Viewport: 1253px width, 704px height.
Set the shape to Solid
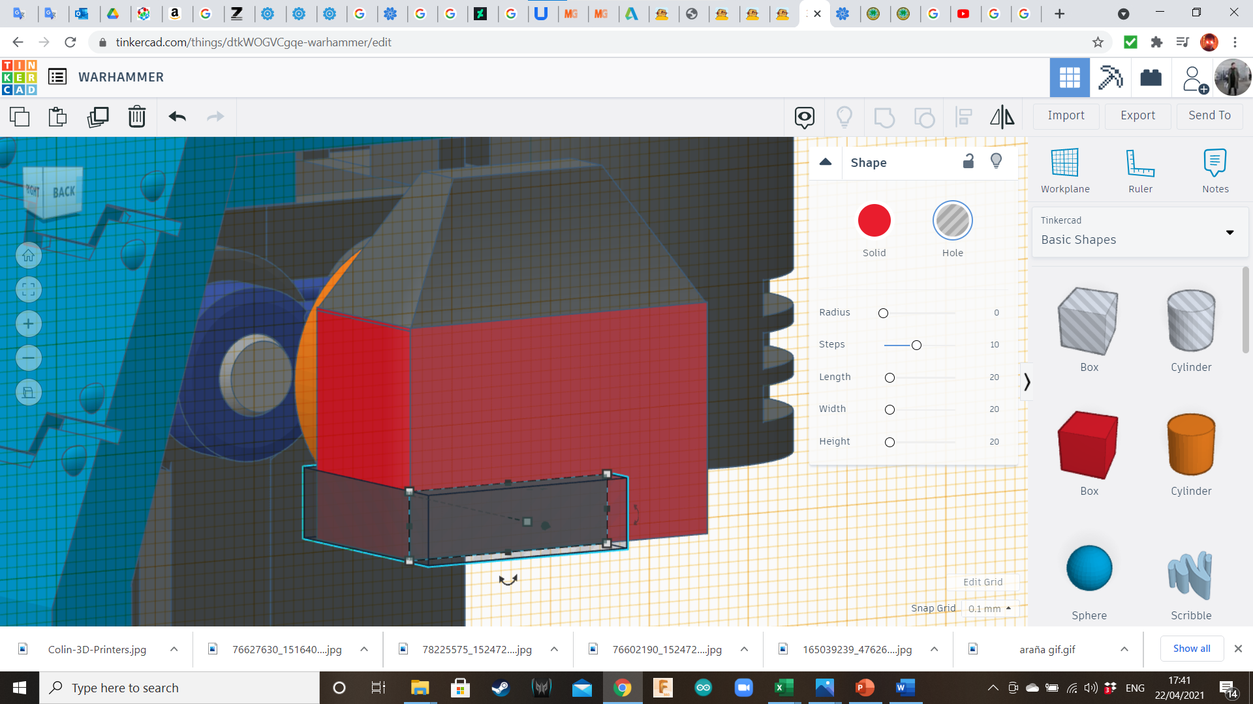[874, 220]
